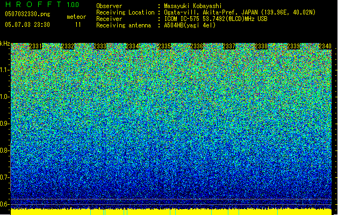
Task: Click time marker 2335
Action: tap(164, 46)
